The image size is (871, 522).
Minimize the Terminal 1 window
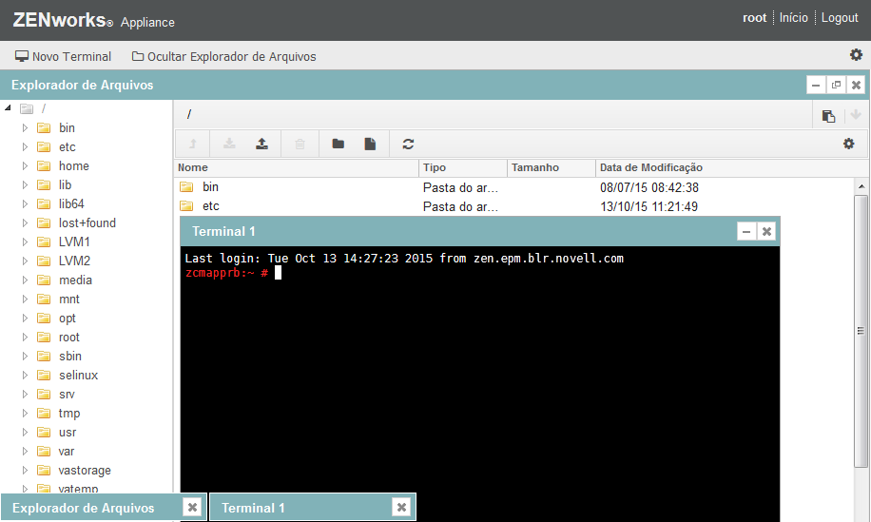(x=746, y=232)
